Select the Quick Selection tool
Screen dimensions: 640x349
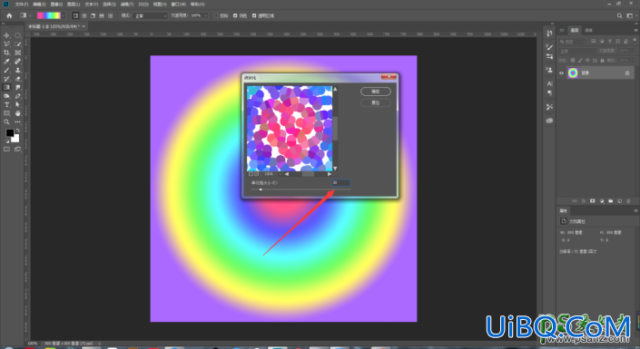(18, 44)
